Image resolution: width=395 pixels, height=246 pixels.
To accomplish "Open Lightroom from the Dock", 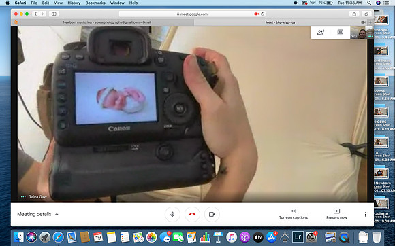I will pos(298,237).
